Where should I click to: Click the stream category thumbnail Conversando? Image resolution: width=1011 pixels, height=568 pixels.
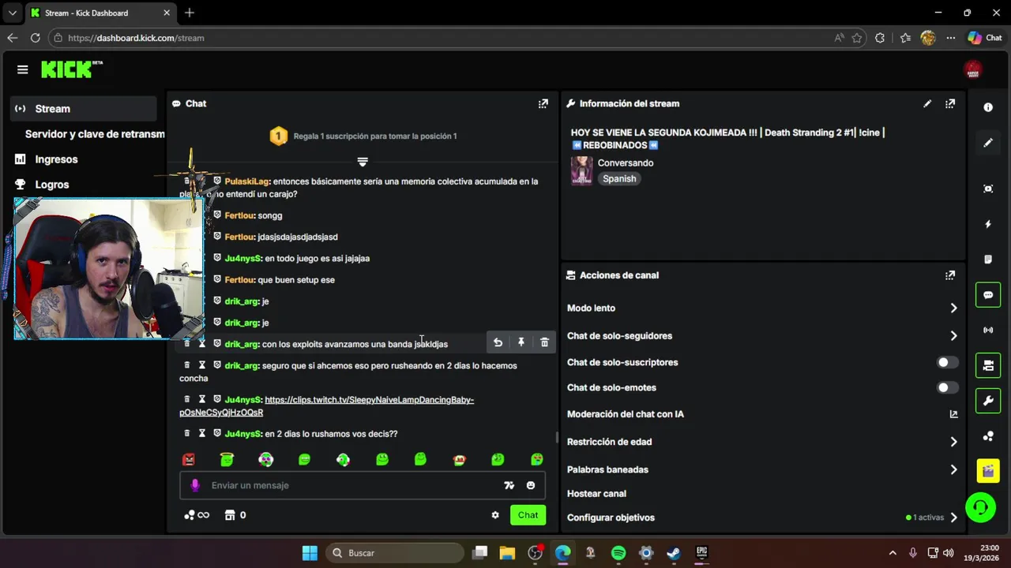(582, 170)
